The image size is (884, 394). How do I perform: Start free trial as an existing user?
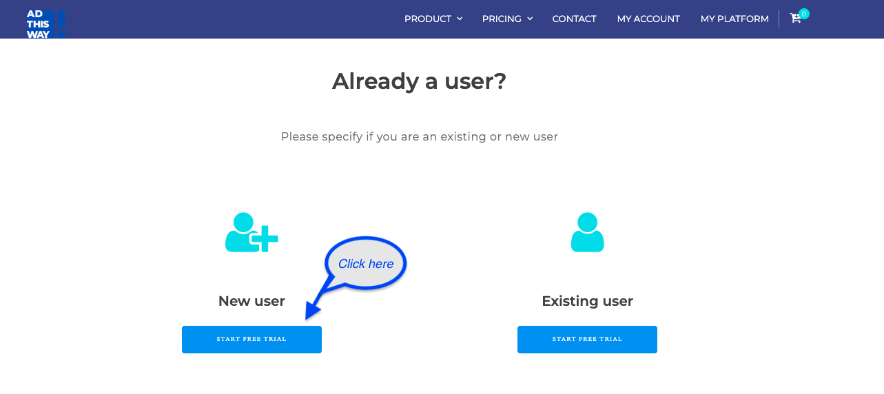pos(587,340)
